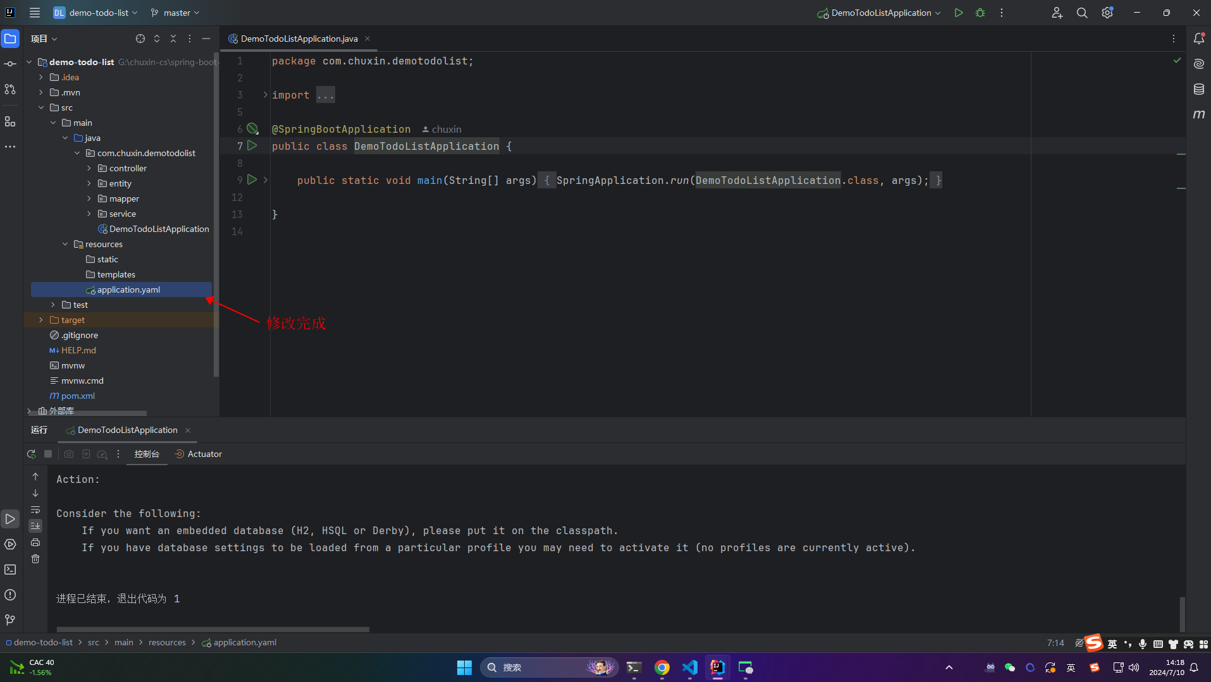Stop the running process
This screenshot has width=1211, height=682.
(48, 454)
